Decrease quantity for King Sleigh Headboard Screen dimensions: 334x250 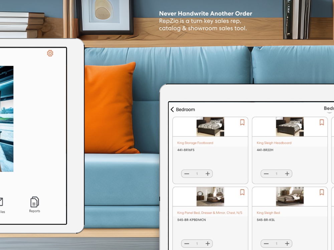pyautogui.click(x=266, y=174)
